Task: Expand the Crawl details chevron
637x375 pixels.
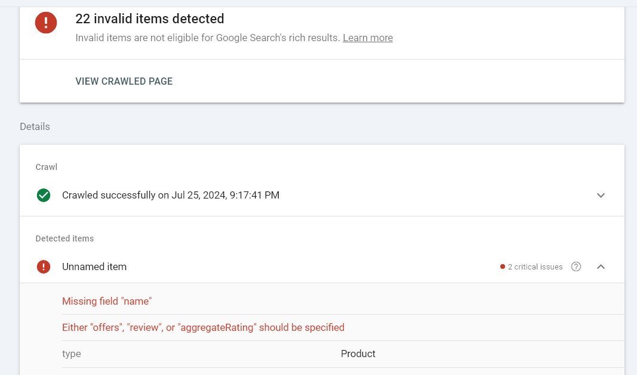Action: click(601, 196)
